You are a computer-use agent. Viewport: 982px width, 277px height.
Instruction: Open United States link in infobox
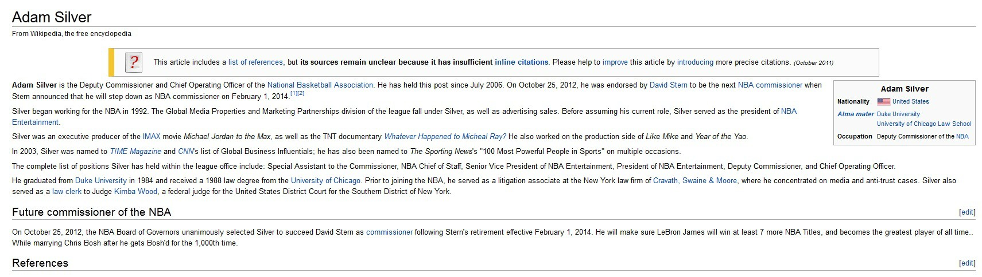[x=911, y=102]
